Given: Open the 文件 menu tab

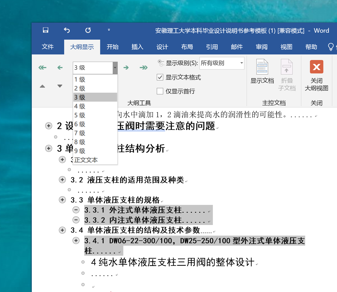Looking at the screenshot, I should click(x=48, y=47).
